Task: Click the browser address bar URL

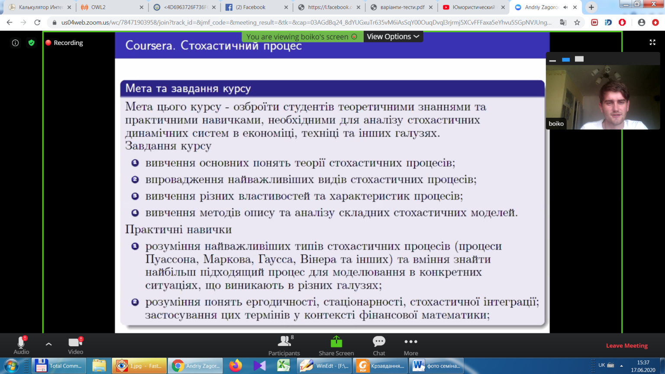Action: [303, 23]
